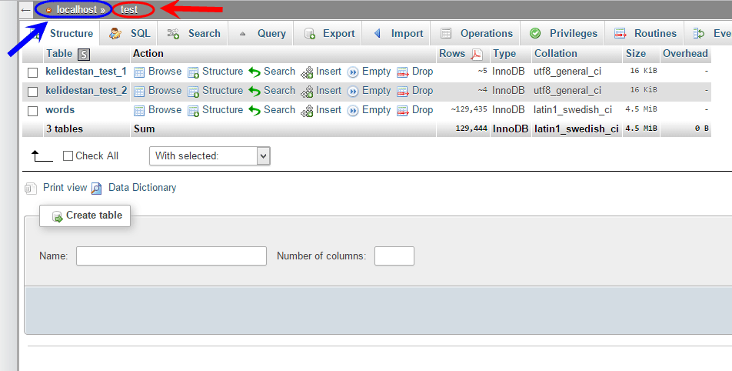This screenshot has width=732, height=371.
Task: Sort by the Table column header
Action: [x=59, y=53]
